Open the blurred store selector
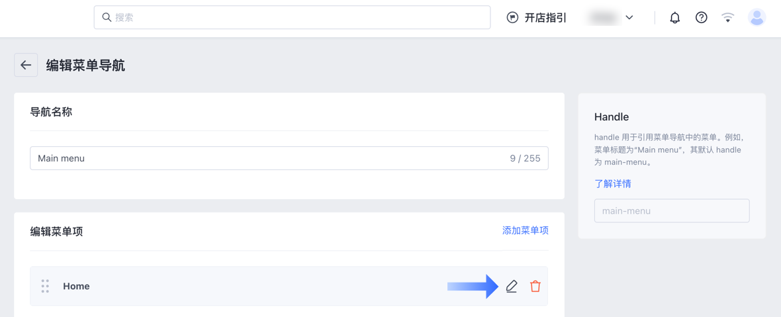This screenshot has width=781, height=317. click(610, 18)
